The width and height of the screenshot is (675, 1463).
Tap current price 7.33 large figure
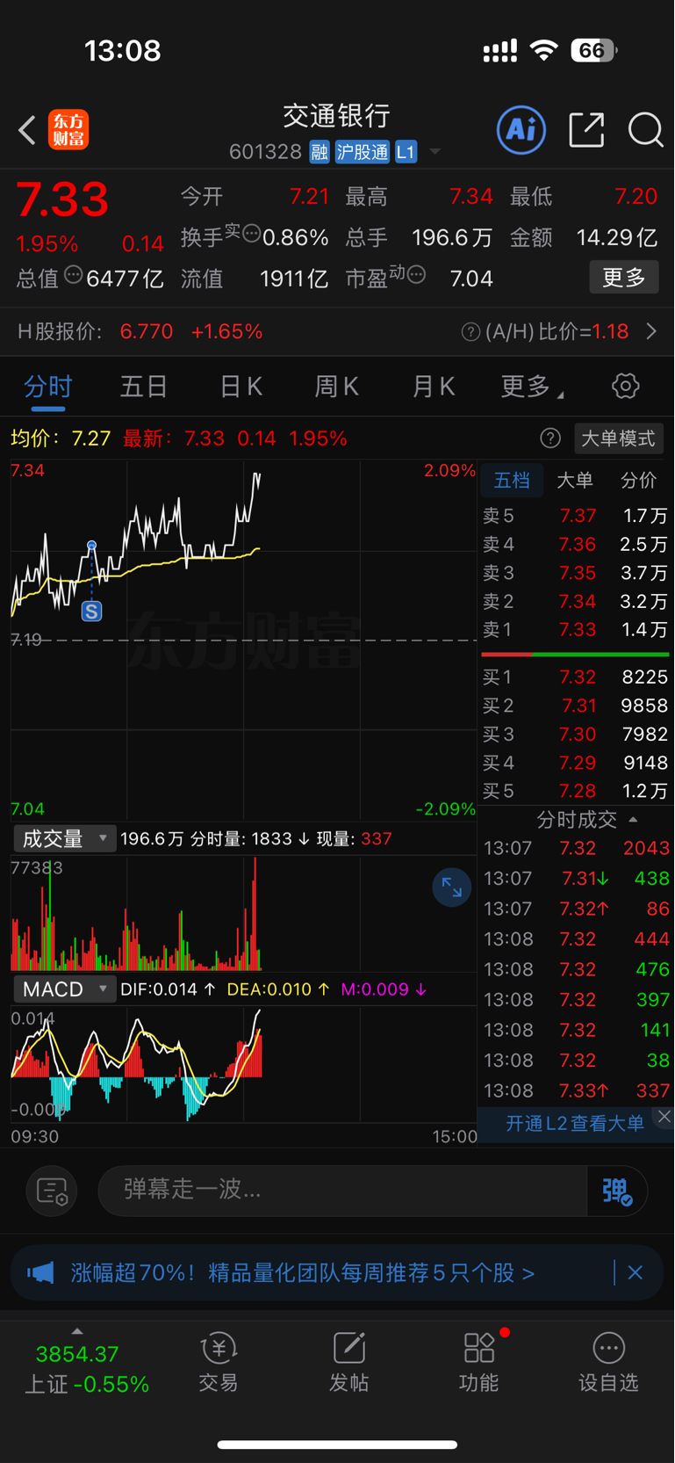click(62, 199)
